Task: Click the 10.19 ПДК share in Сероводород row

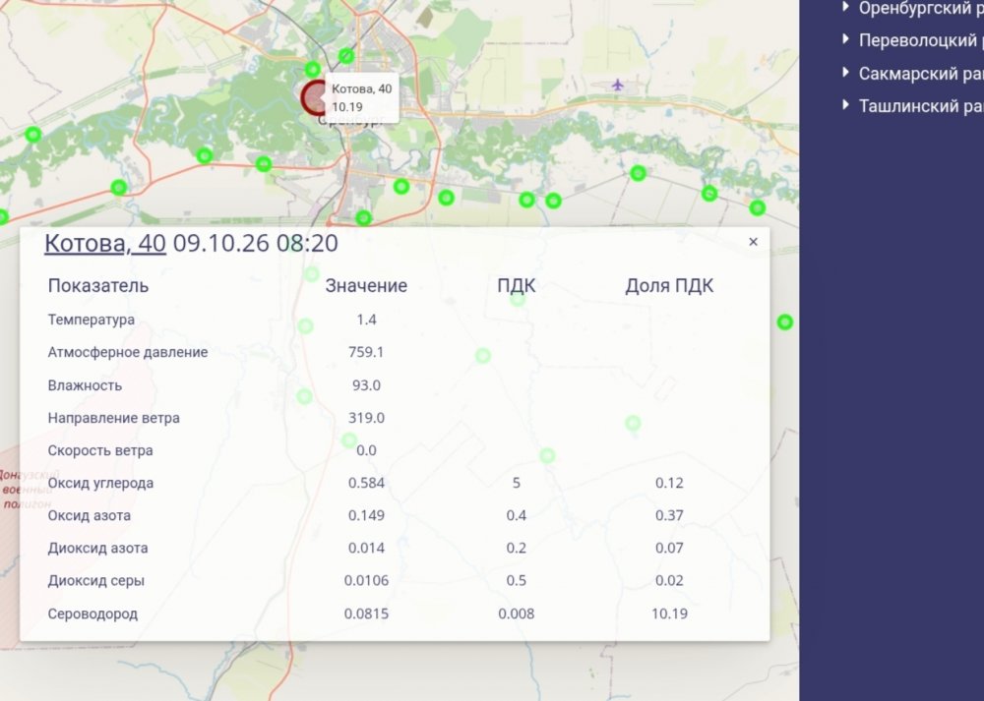Action: (x=669, y=613)
